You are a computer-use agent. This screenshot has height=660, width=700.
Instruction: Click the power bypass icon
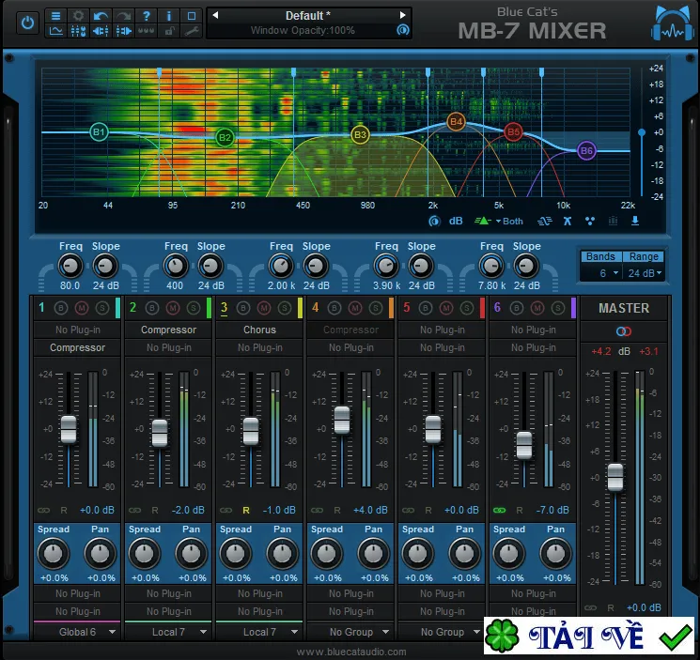pos(27,23)
